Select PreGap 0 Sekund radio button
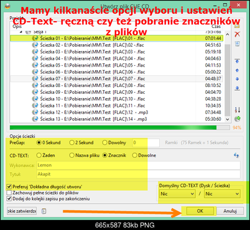This screenshot has width=250, height=230. (x=39, y=142)
